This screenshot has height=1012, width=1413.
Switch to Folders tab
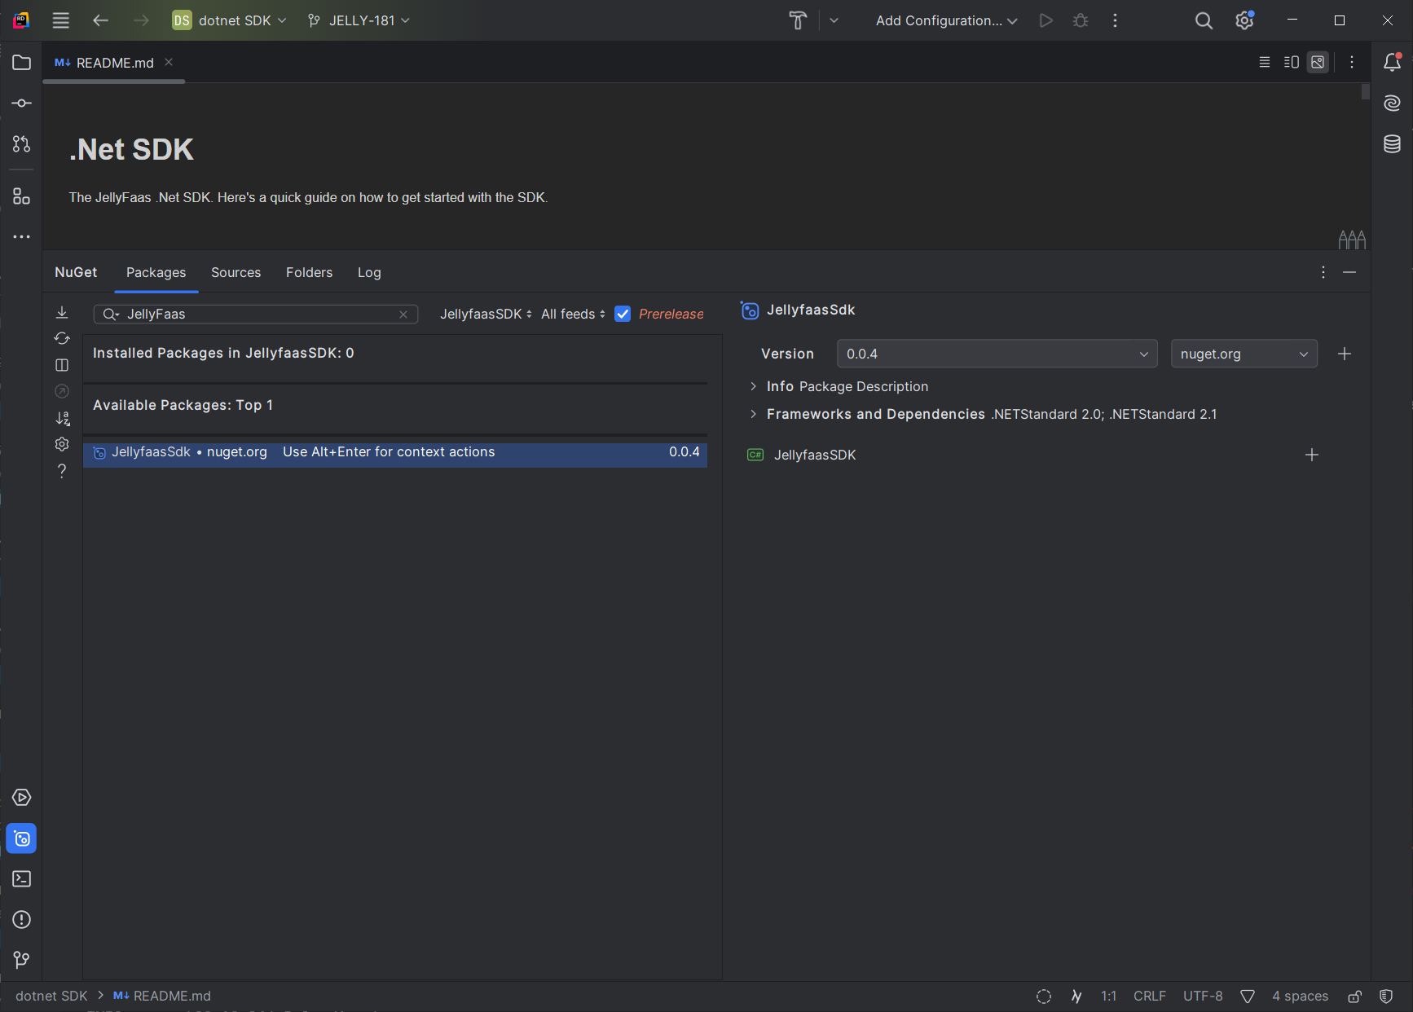click(x=310, y=272)
